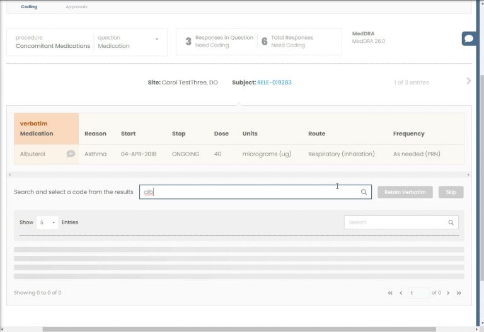This screenshot has height=332, width=484.
Task: Switch to the Approvals tab
Action: (x=76, y=7)
